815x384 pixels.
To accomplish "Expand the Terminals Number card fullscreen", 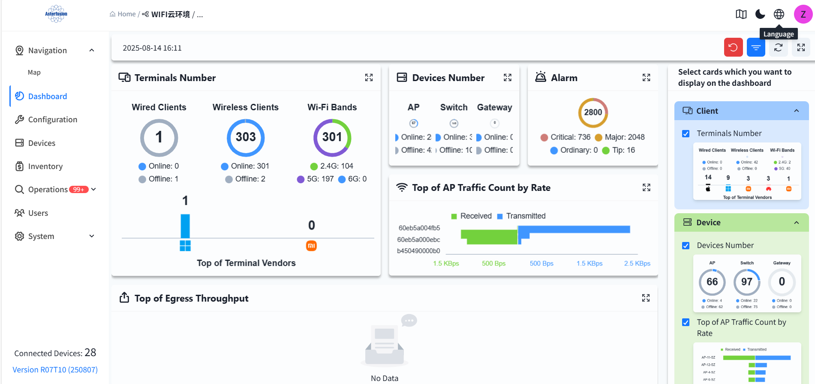I will click(x=369, y=78).
